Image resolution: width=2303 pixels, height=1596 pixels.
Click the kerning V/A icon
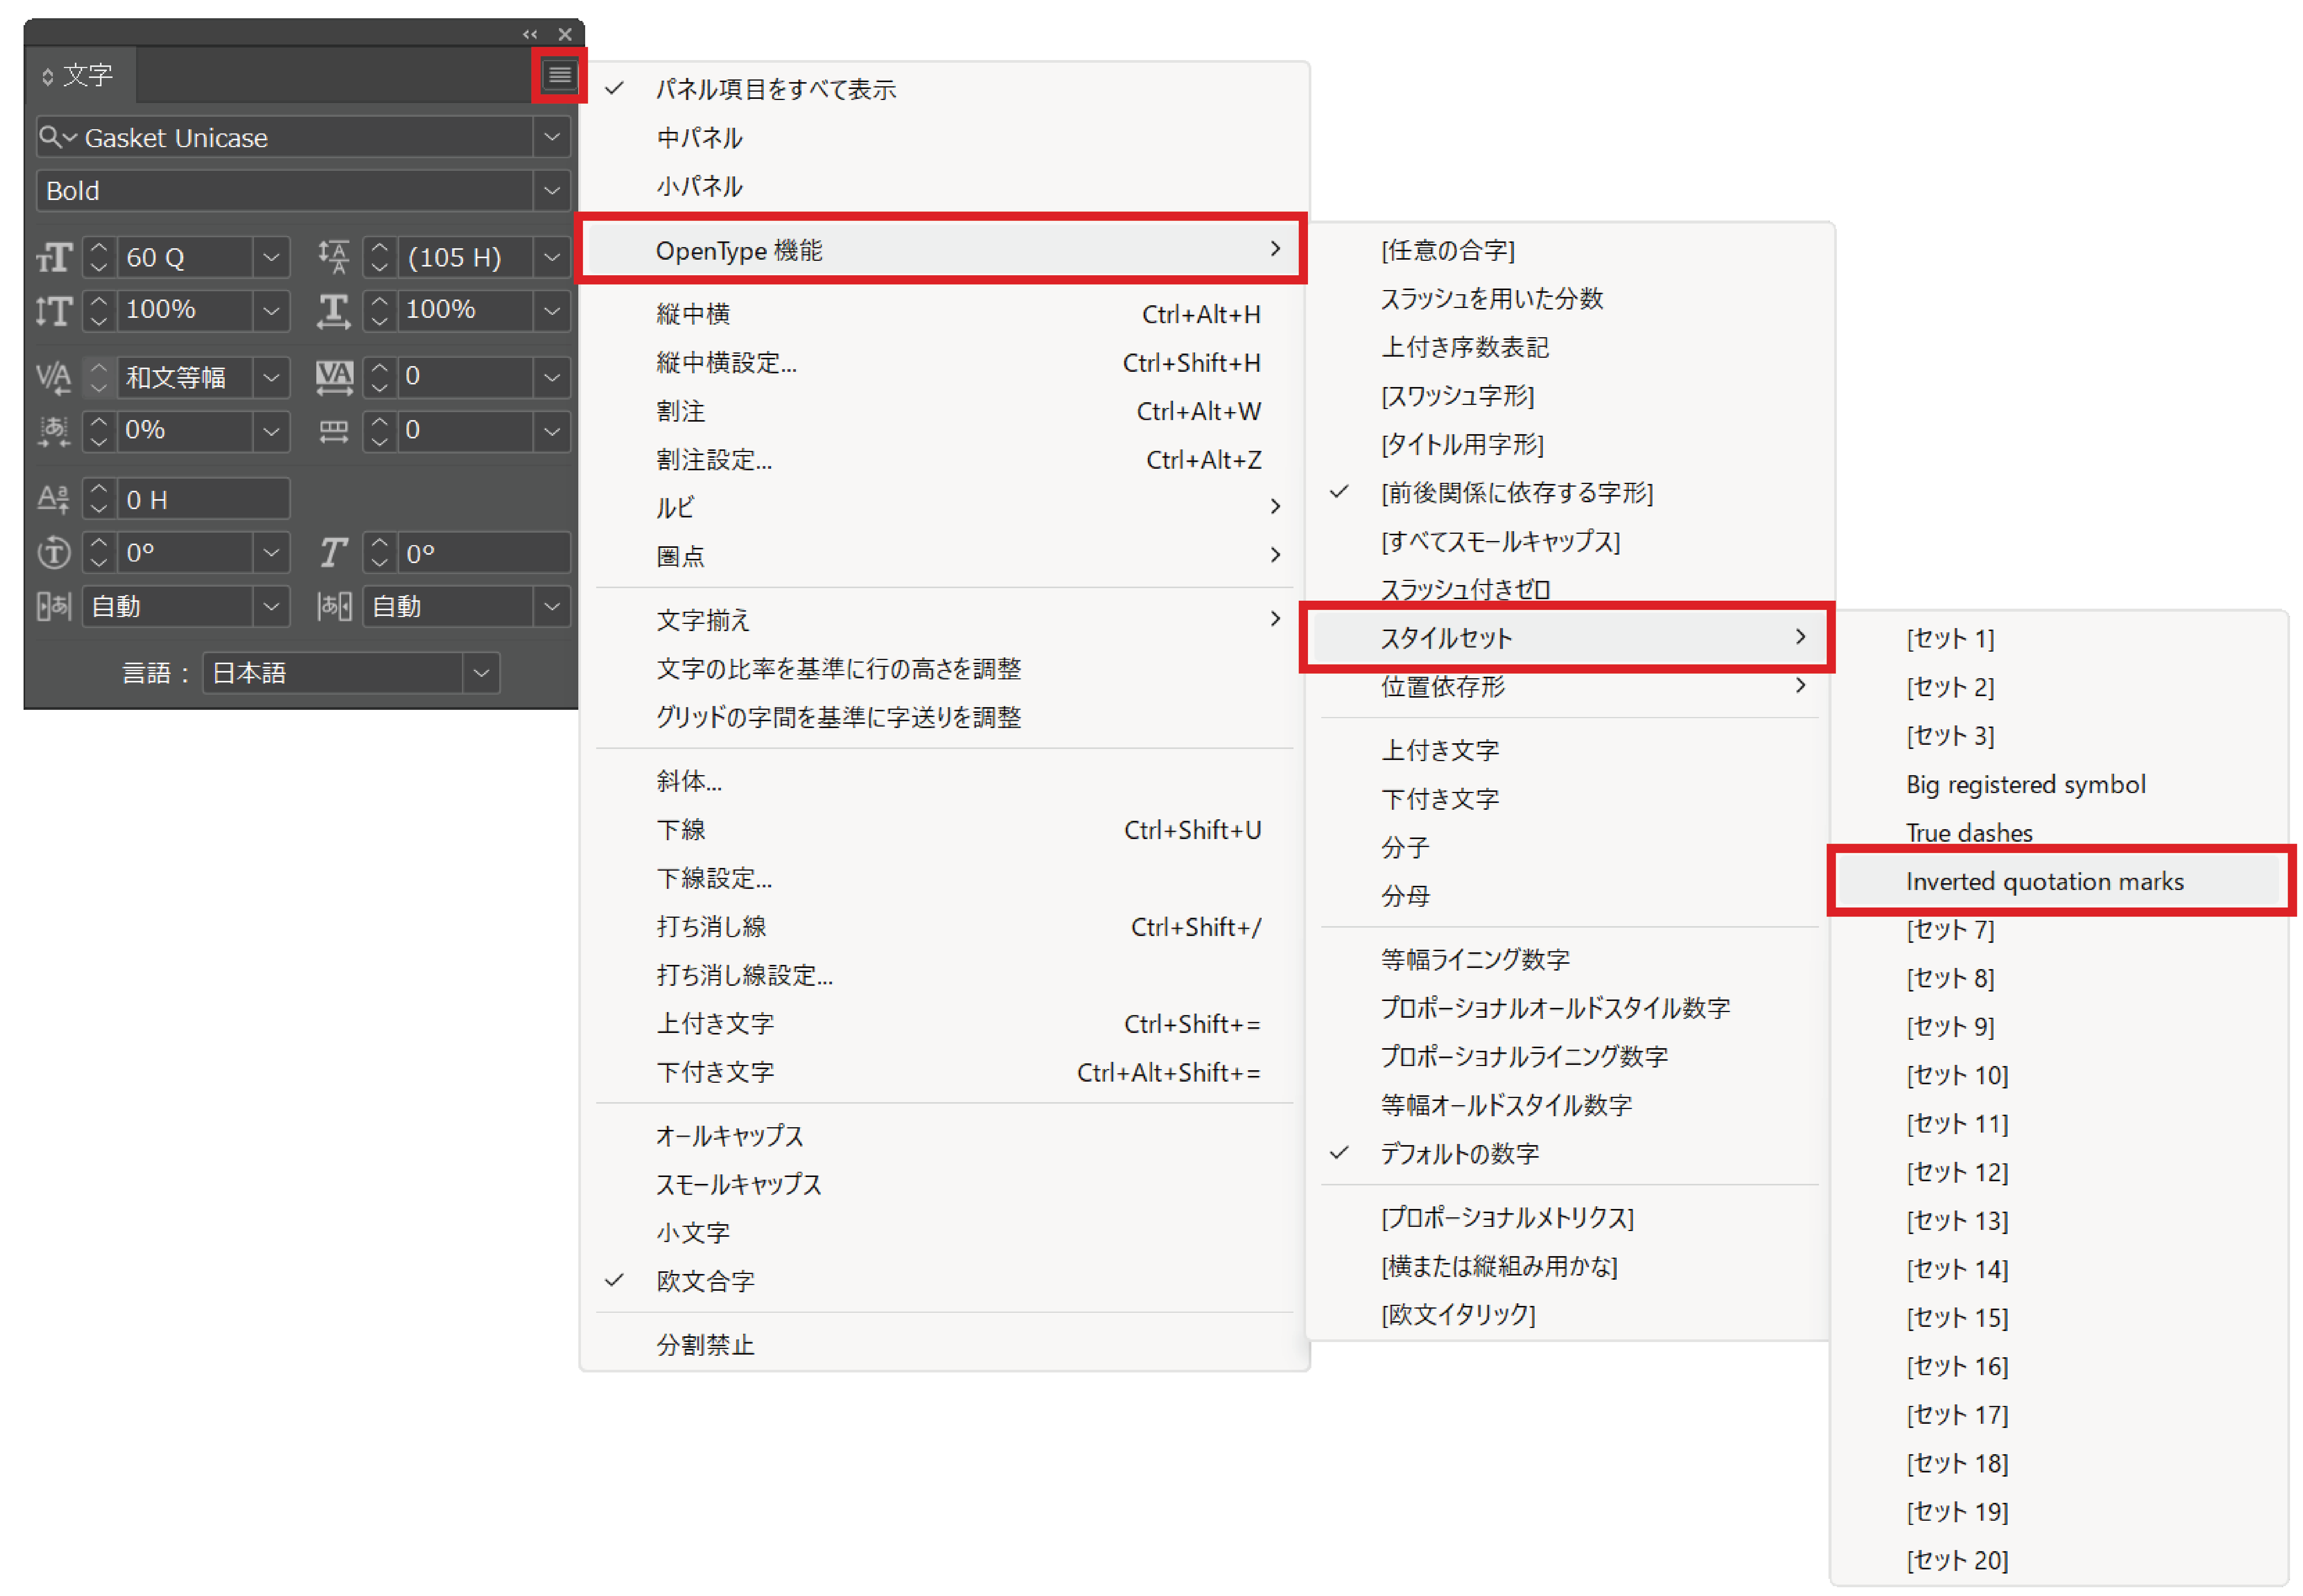click(54, 378)
